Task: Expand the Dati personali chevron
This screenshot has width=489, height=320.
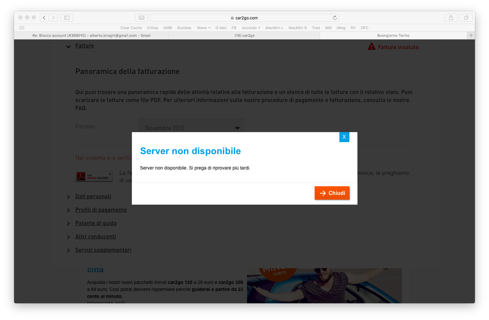Action: pyautogui.click(x=68, y=197)
